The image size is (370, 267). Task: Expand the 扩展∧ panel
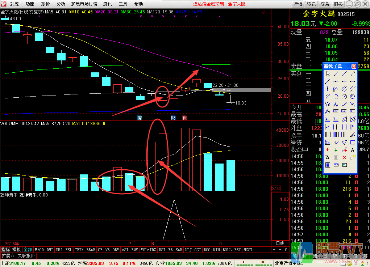[8, 256]
